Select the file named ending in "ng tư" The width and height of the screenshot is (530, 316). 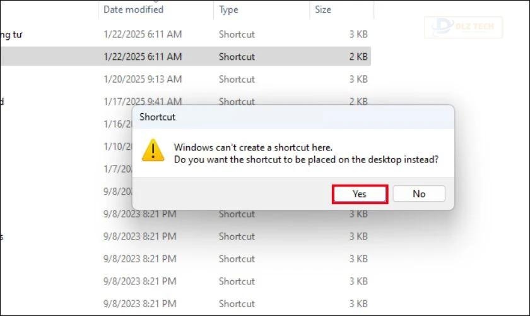tap(11, 34)
